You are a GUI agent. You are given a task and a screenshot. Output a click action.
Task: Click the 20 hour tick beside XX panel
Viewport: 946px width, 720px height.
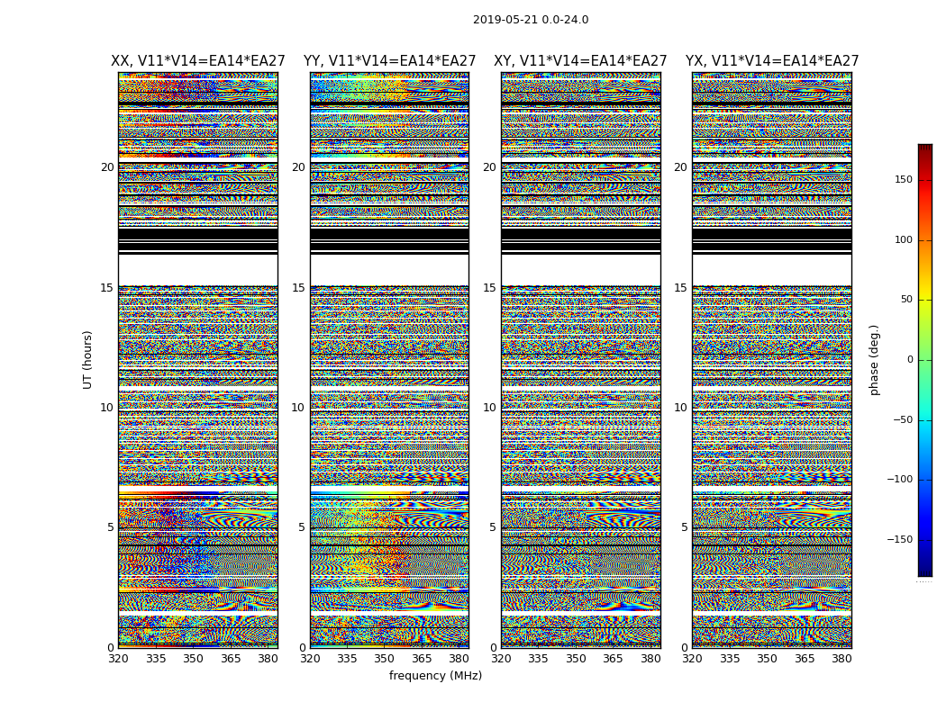pos(107,167)
